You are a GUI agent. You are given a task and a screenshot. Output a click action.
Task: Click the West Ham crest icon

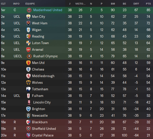28,23
